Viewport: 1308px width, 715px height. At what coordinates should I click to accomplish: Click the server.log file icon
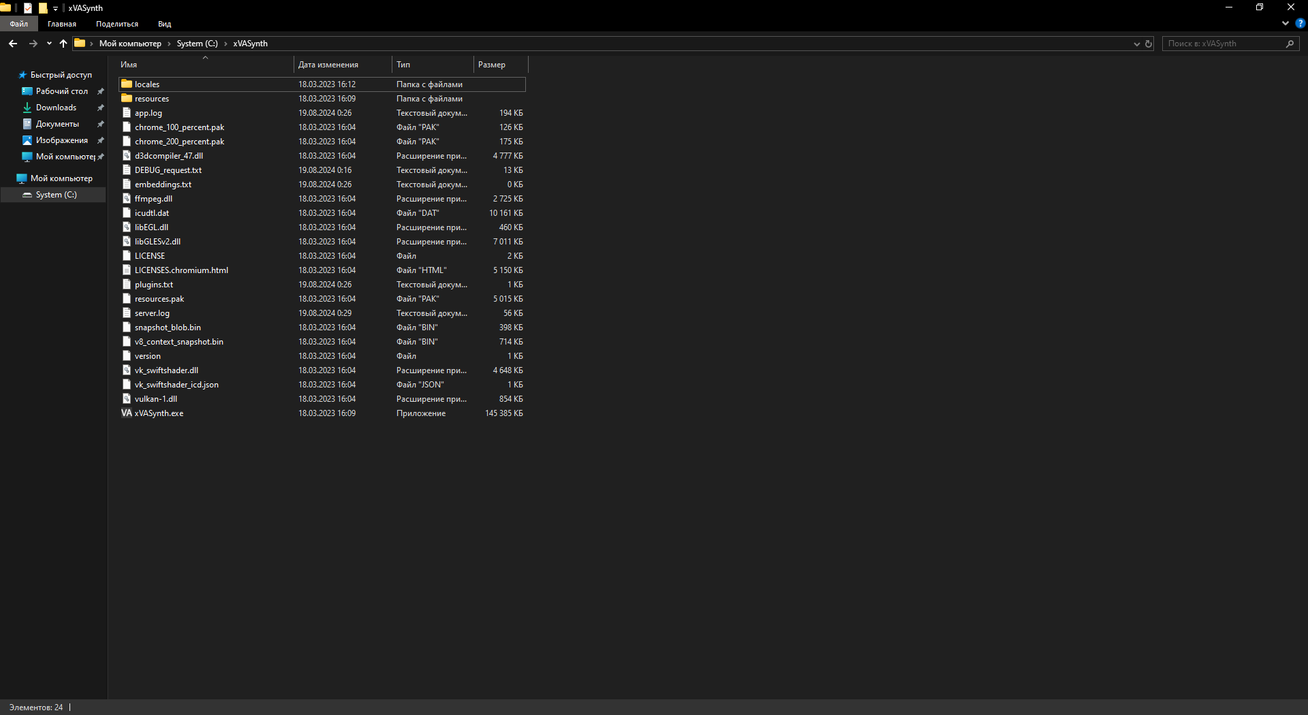(x=127, y=313)
